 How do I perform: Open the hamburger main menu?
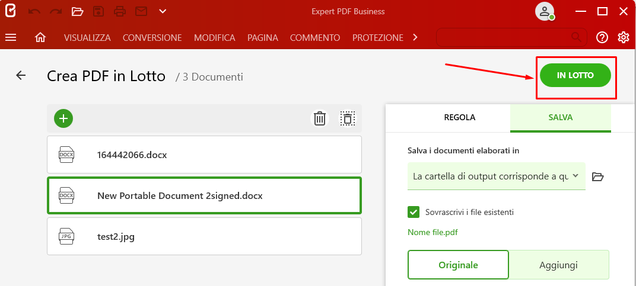click(11, 38)
